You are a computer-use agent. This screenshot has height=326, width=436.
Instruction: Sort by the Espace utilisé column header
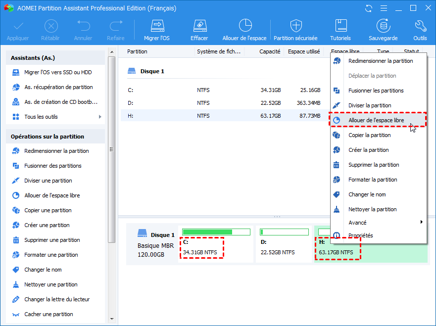click(304, 51)
